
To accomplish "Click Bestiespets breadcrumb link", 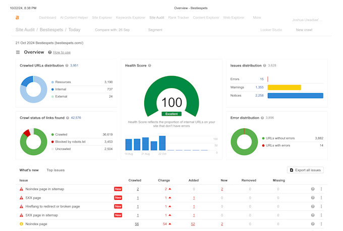I will tap(51, 30).
